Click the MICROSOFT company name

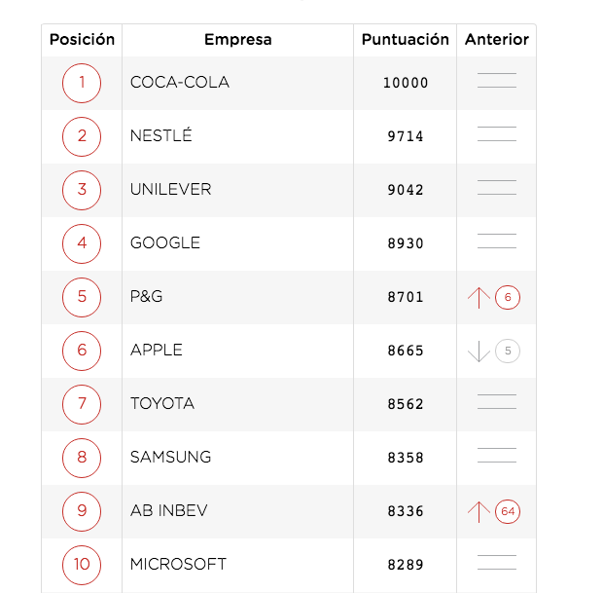click(178, 564)
